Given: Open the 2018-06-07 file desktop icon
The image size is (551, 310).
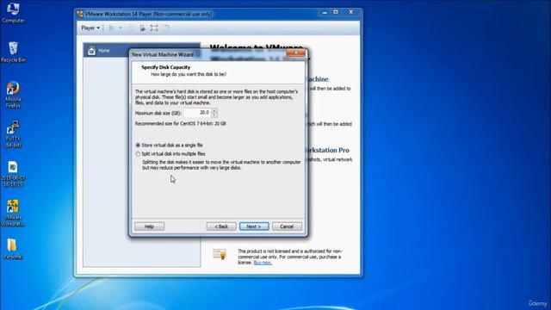Looking at the screenshot, I should (x=13, y=174).
